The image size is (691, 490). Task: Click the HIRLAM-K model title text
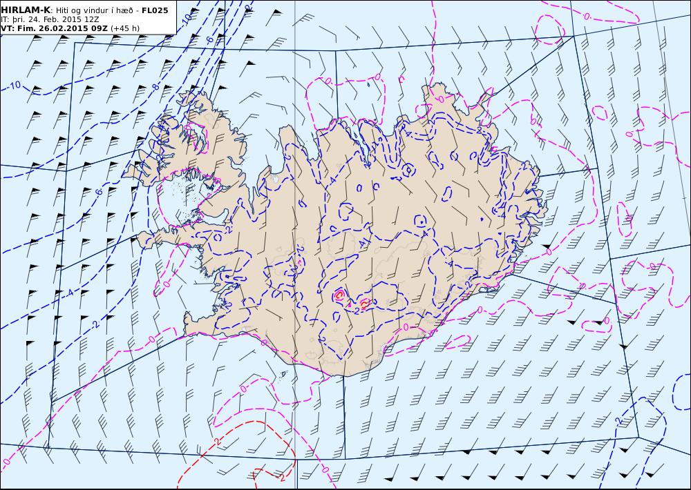tap(26, 10)
